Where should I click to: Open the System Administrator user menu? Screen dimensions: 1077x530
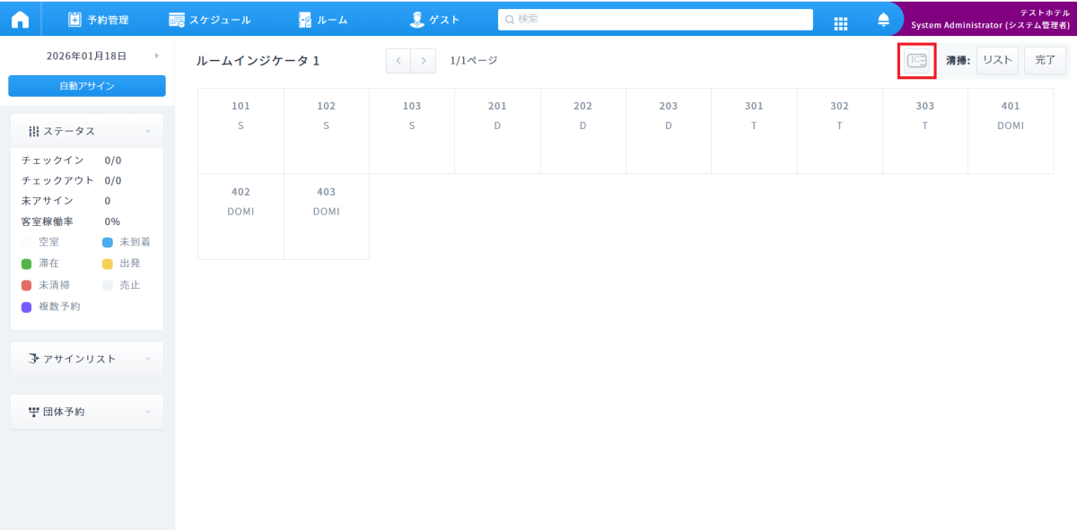tap(990, 19)
